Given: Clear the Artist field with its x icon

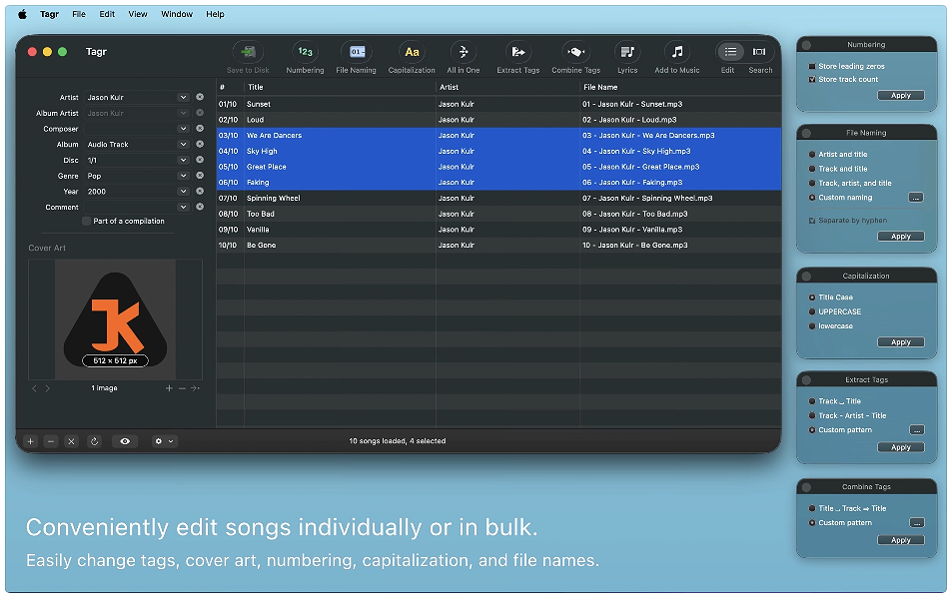Looking at the screenshot, I should (x=200, y=97).
